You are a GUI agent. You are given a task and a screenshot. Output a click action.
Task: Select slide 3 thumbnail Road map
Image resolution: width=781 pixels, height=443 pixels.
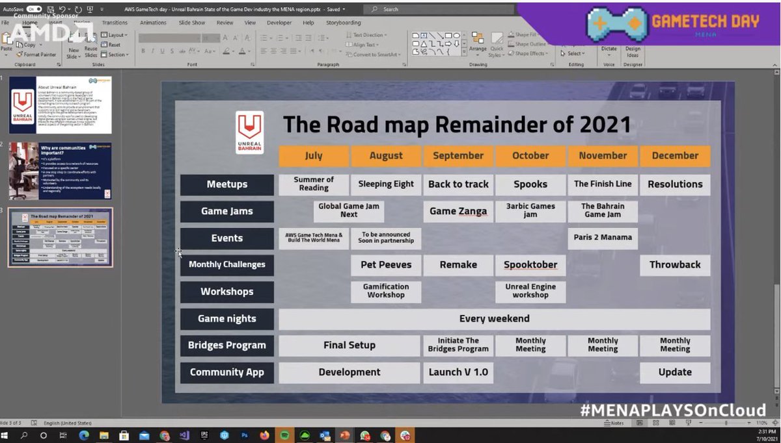[x=61, y=237]
